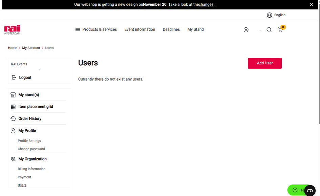Viewport: 320px width, 196px height.
Task: Select My Organization section
Action: tap(33, 159)
